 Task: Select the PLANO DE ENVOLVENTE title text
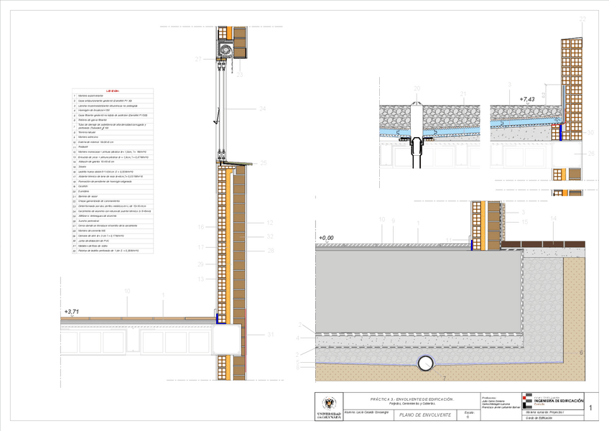425,415
